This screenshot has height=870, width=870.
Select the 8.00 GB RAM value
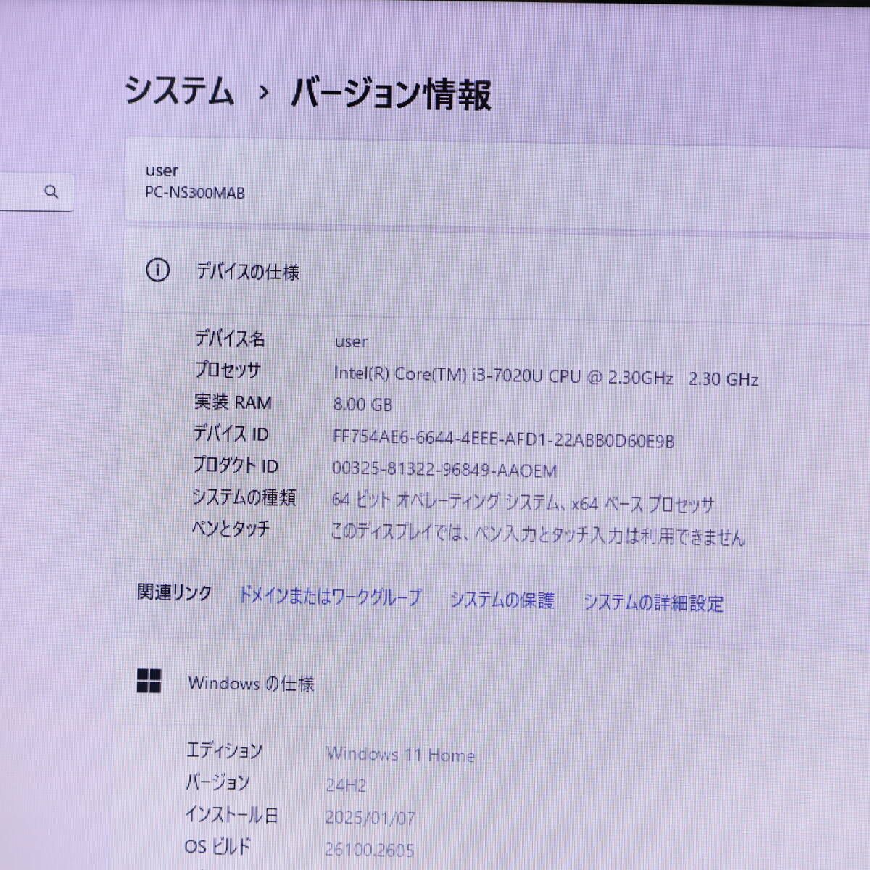click(x=362, y=405)
